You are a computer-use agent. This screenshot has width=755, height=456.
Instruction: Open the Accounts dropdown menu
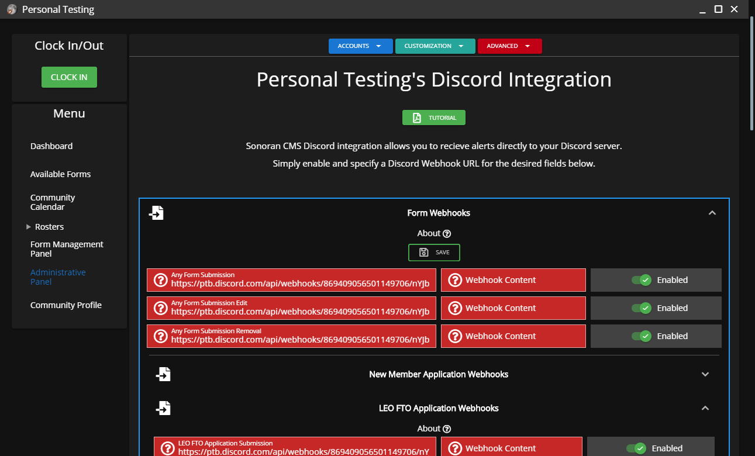coord(361,46)
